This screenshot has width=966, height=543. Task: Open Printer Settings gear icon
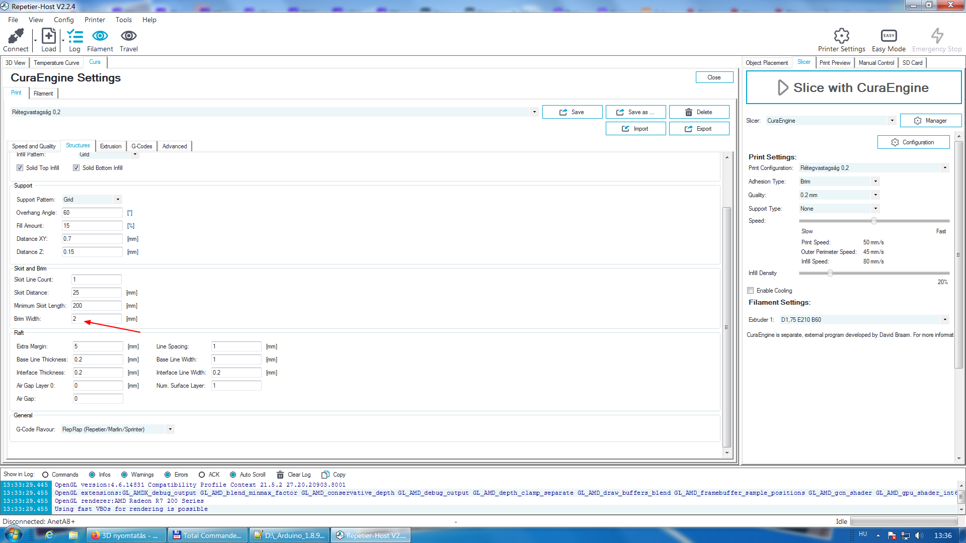(x=841, y=36)
